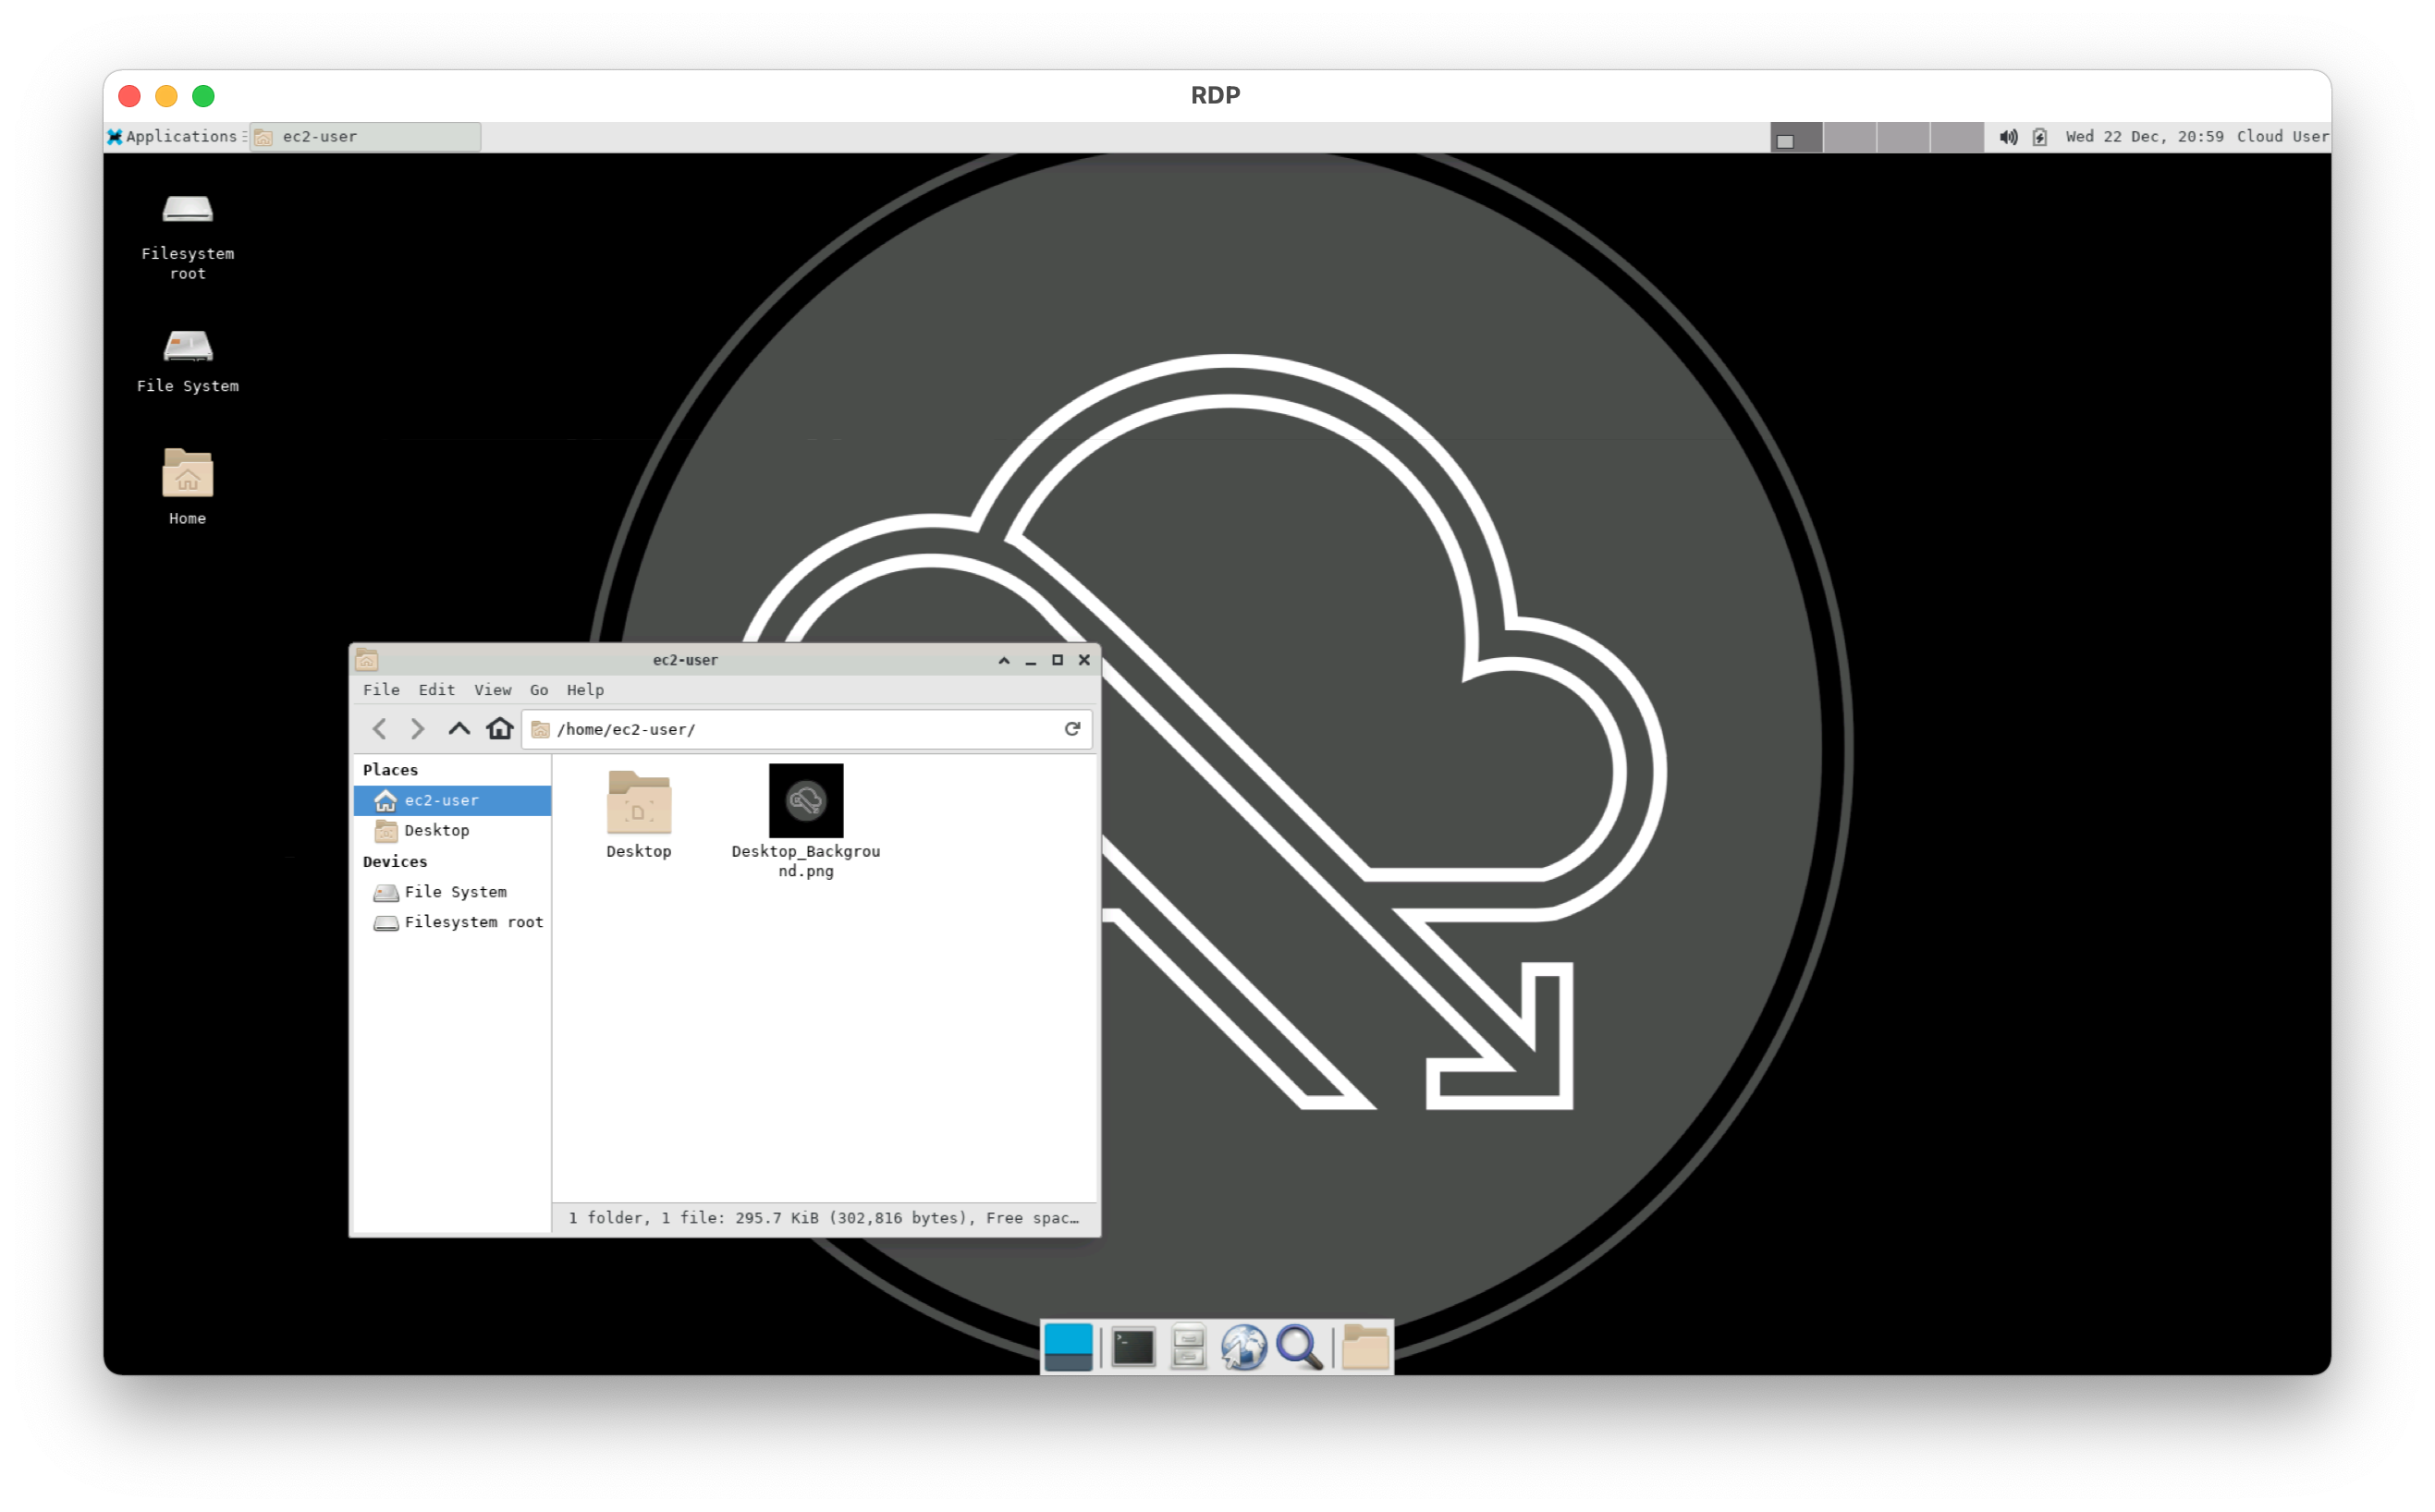Open the Applications menu

point(173,137)
